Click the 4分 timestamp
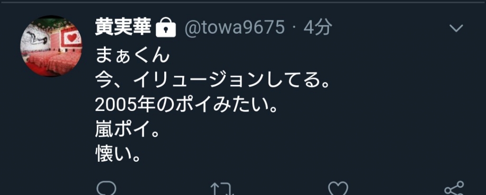 tap(318, 28)
